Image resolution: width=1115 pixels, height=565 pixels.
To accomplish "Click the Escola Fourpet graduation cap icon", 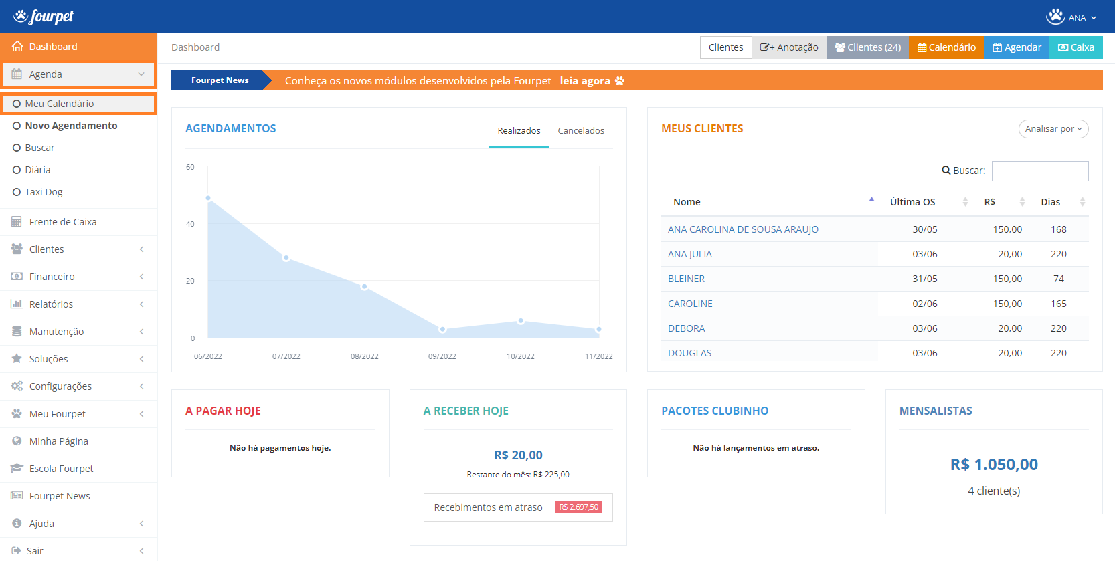I will click(17, 469).
